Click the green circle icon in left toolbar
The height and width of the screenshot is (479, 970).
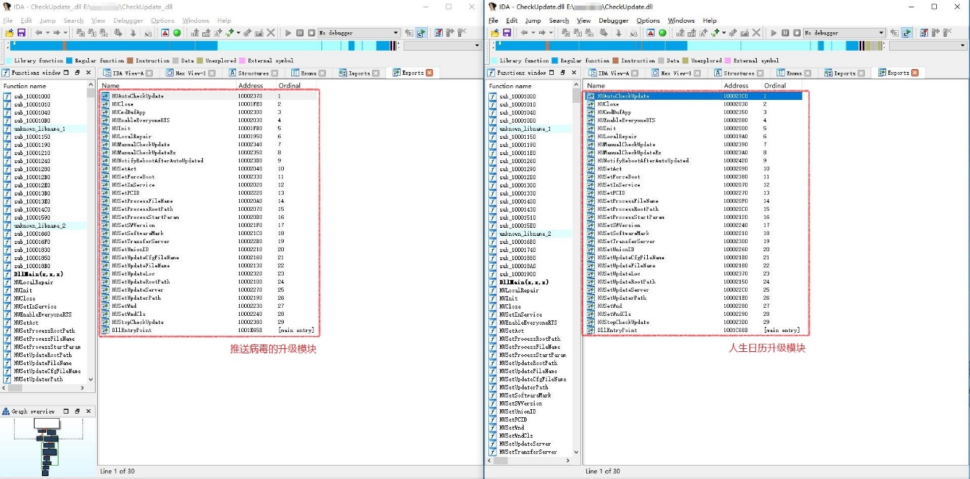pyautogui.click(x=177, y=33)
